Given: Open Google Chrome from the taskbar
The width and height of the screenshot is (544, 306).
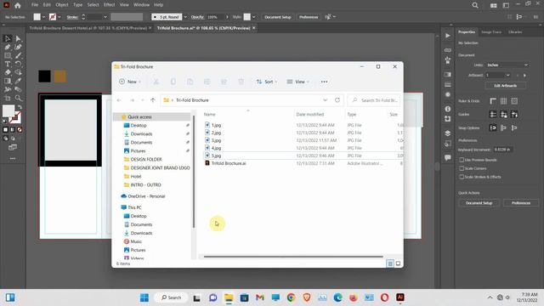Looking at the screenshot, I should (291, 297).
